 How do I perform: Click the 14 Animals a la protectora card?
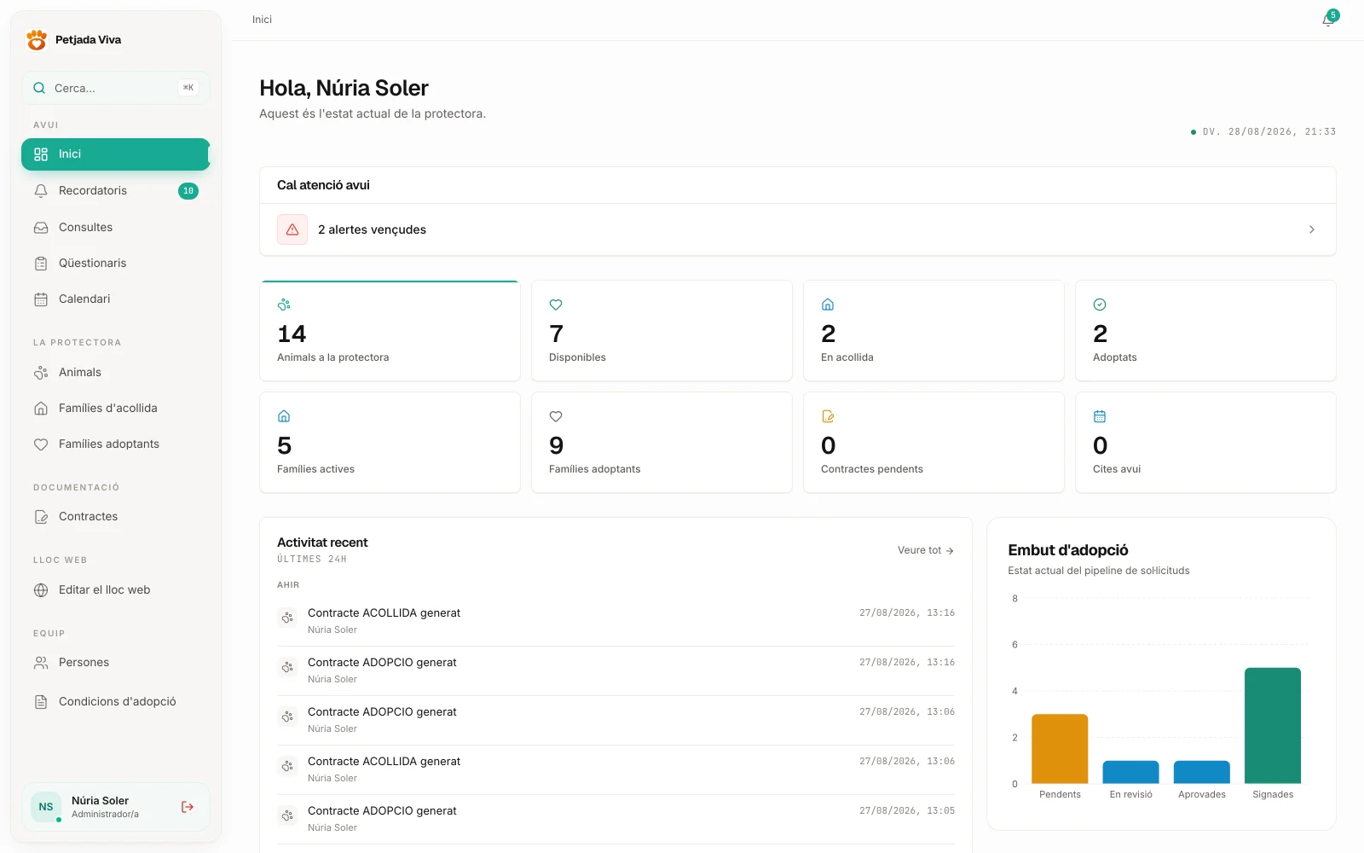click(x=390, y=331)
